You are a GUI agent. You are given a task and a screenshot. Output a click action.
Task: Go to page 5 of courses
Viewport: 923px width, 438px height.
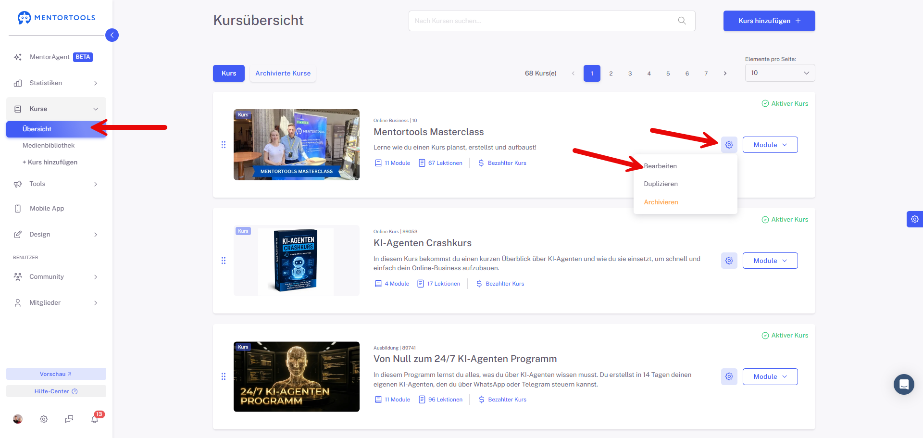(668, 73)
